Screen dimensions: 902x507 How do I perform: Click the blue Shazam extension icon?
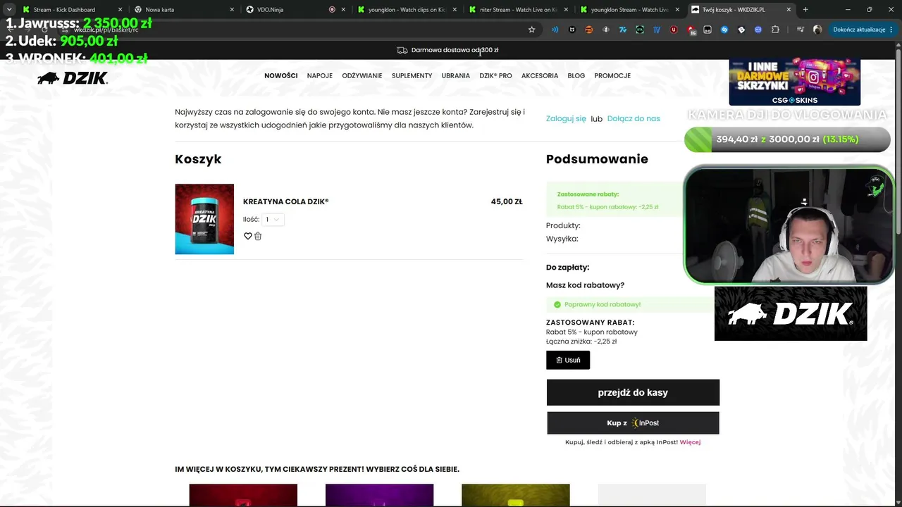724,30
